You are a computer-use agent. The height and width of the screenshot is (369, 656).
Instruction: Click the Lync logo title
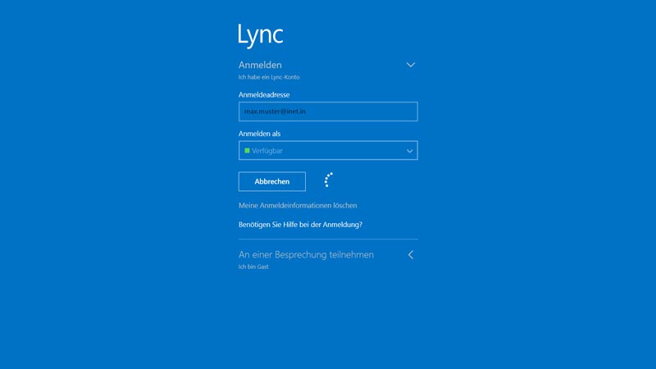[x=261, y=35]
